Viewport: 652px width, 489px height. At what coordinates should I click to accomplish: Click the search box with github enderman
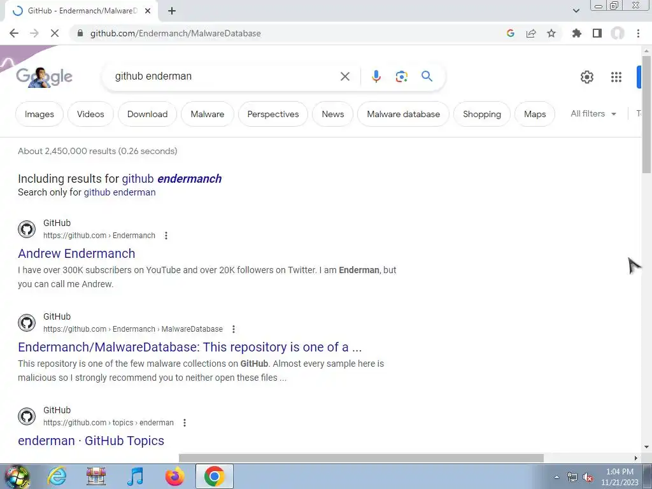click(225, 76)
